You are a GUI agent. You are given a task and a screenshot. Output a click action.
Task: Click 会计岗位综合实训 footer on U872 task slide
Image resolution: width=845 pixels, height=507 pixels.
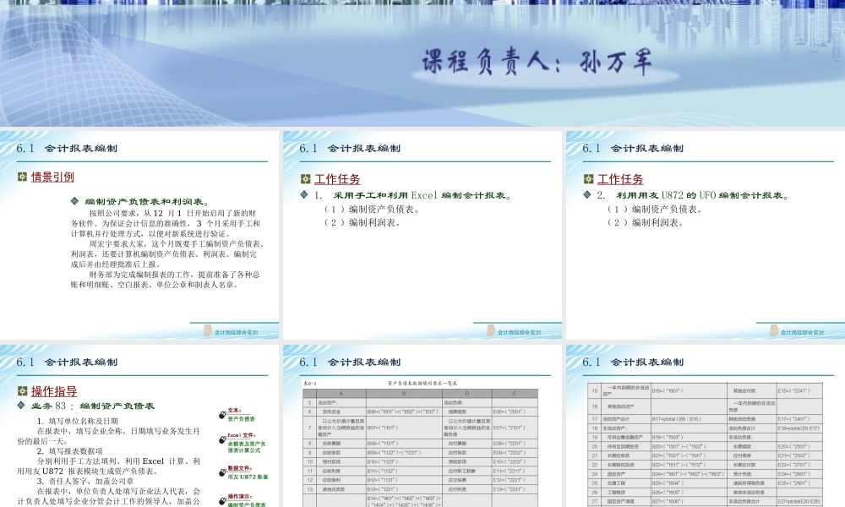tap(803, 332)
